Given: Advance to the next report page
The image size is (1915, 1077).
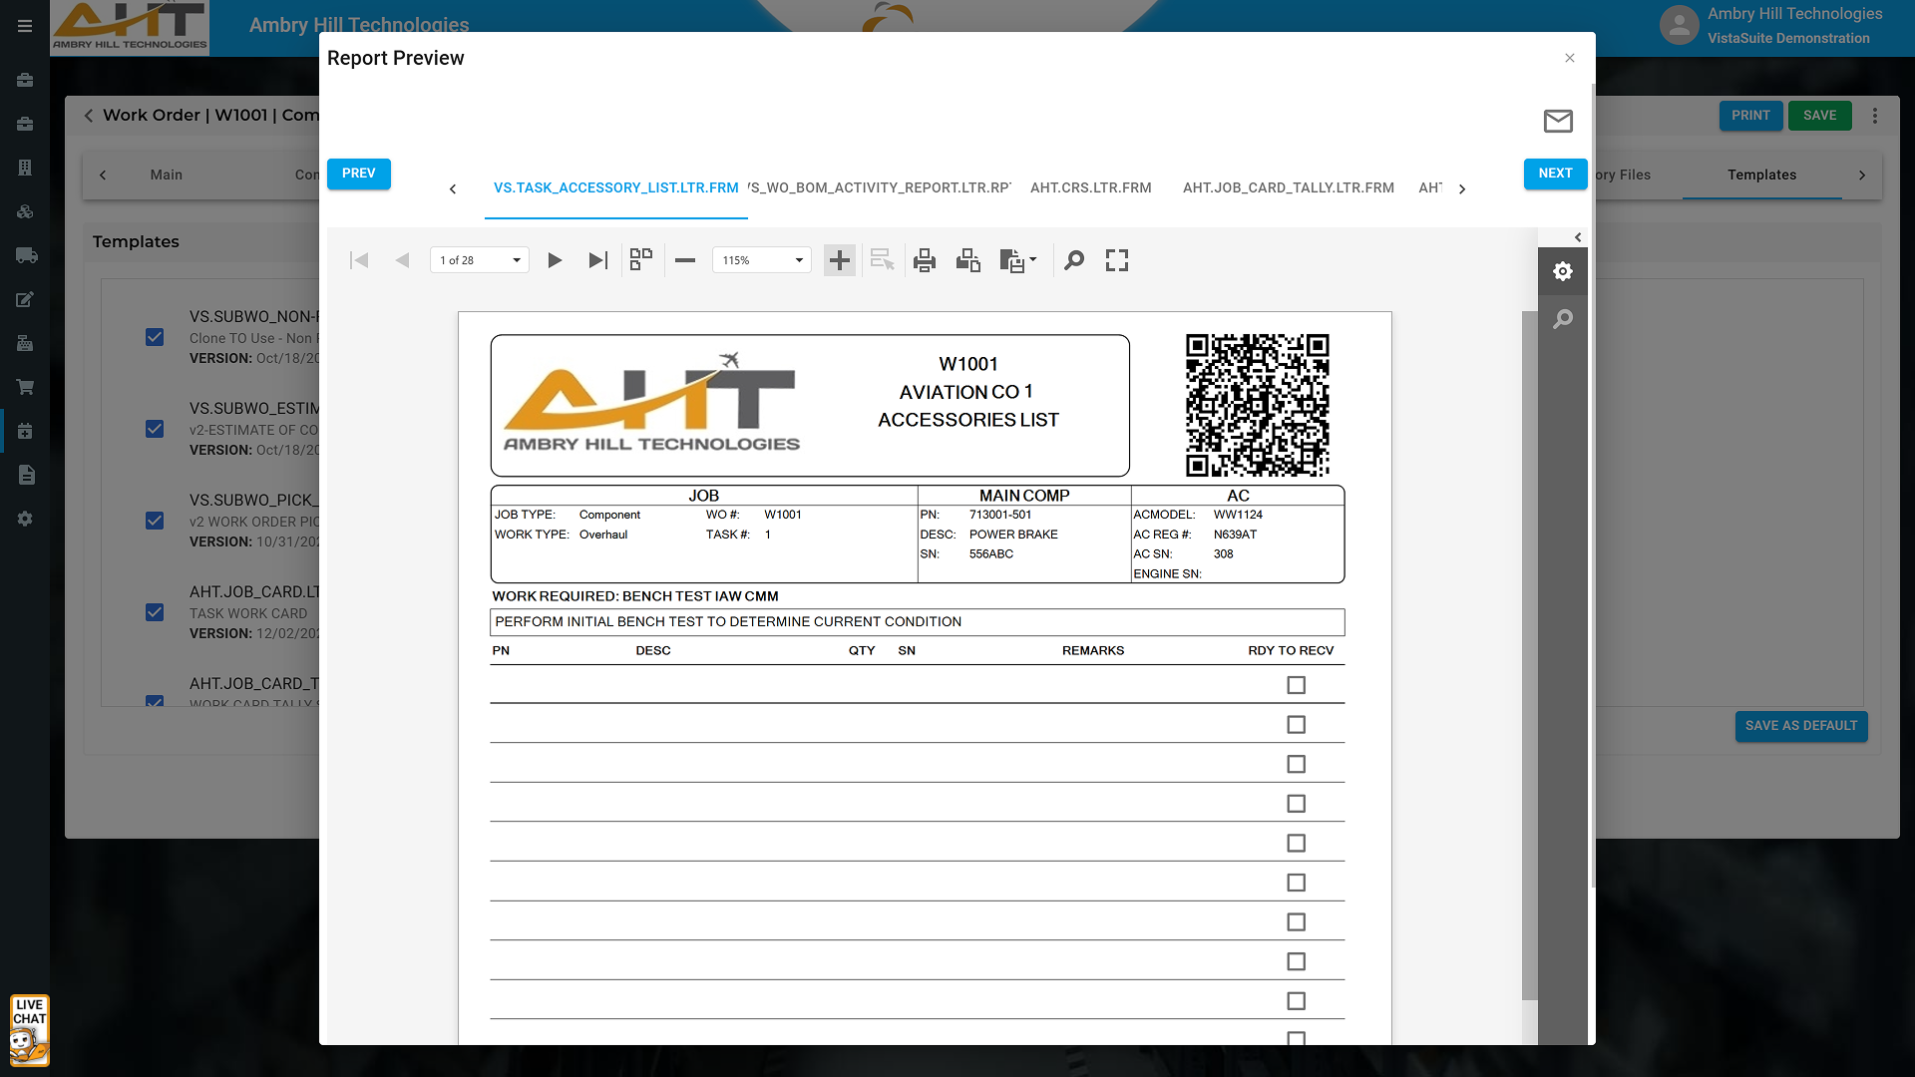Looking at the screenshot, I should pos(555,260).
